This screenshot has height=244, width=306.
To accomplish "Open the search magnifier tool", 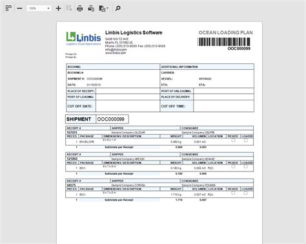I will tap(117, 8).
